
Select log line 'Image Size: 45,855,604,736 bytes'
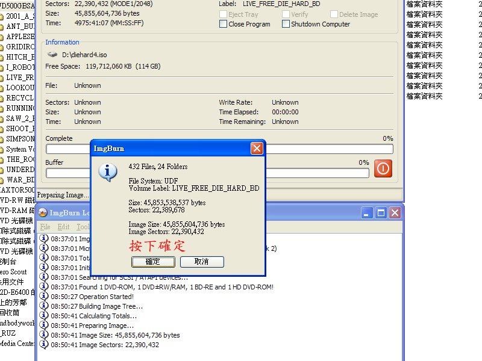pyautogui.click(x=115, y=335)
